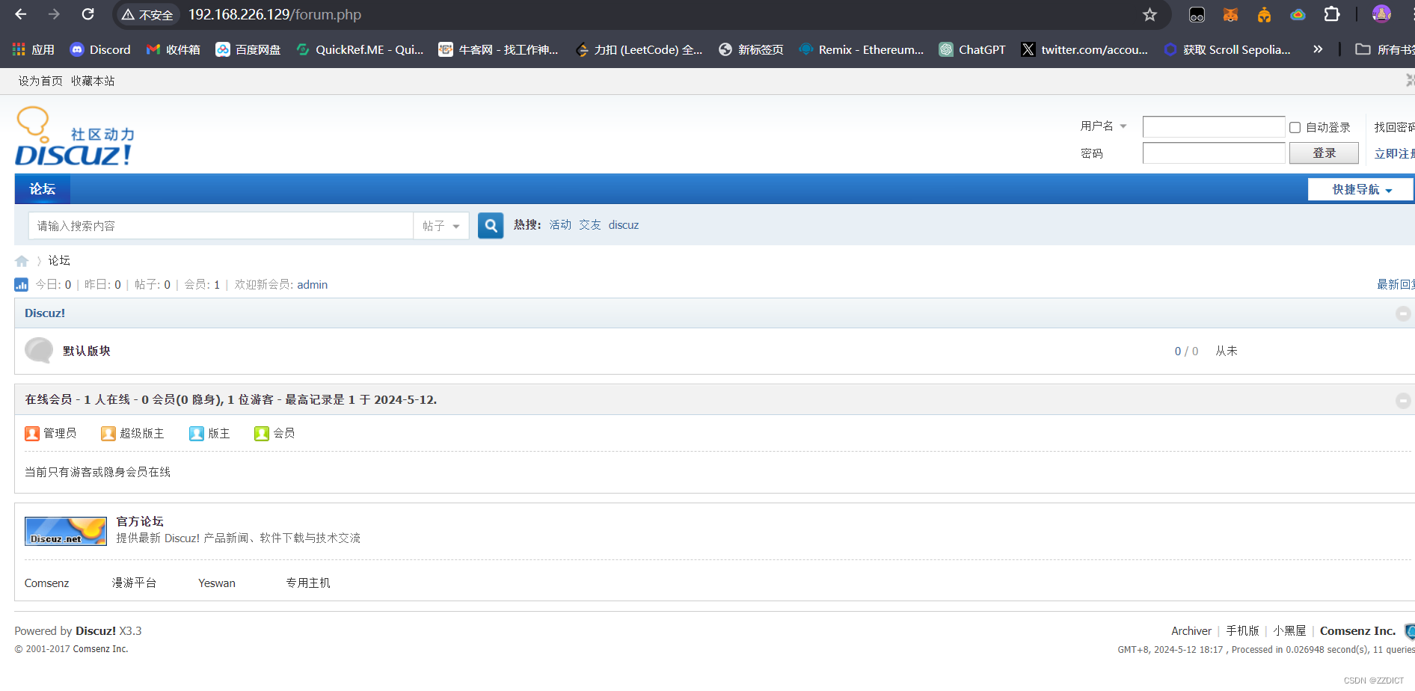The width and height of the screenshot is (1415, 691).
Task: Click the 论坛 breadcrumb link
Action: (59, 260)
